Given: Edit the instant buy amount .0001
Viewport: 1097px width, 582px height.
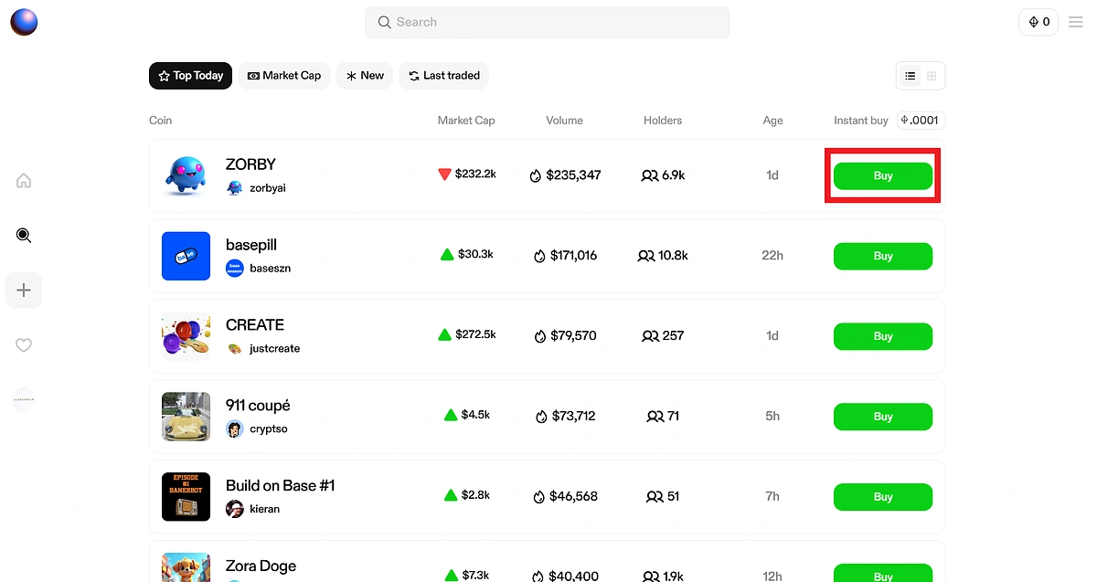Looking at the screenshot, I should coord(921,121).
